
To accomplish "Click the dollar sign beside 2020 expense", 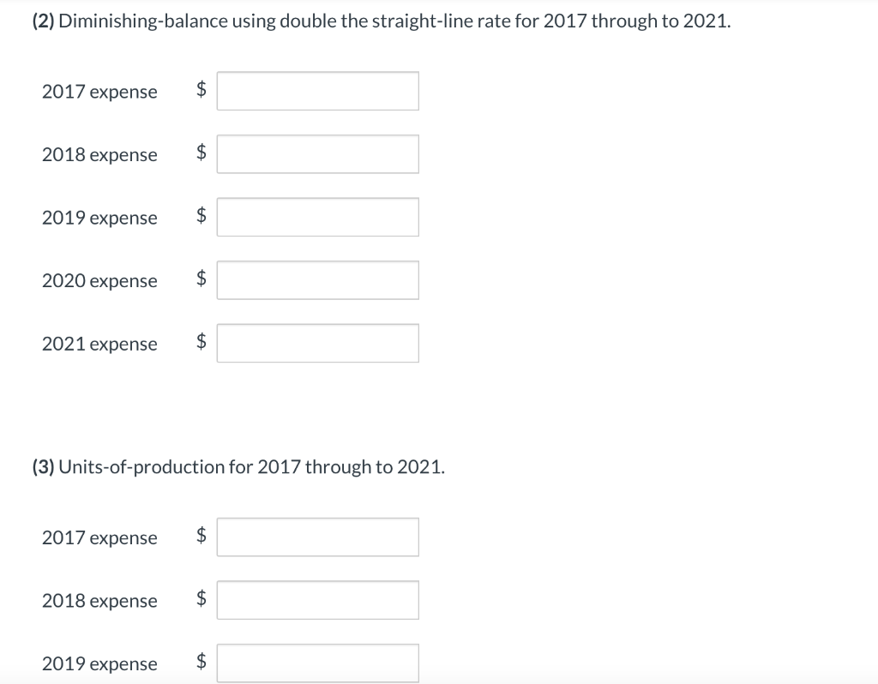I will pyautogui.click(x=201, y=278).
